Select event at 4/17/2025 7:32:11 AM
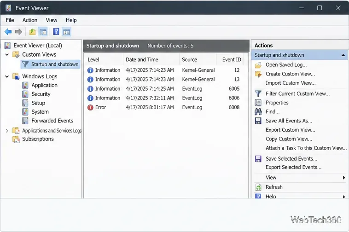Viewport: 349px width, 232px height. pyautogui.click(x=165, y=98)
